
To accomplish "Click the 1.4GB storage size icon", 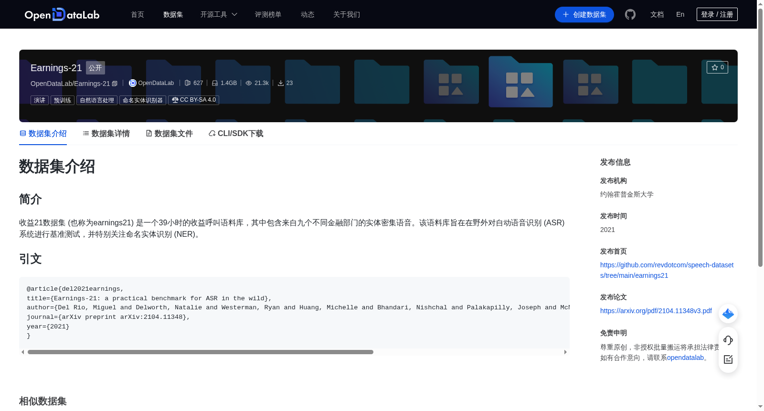I will [215, 83].
